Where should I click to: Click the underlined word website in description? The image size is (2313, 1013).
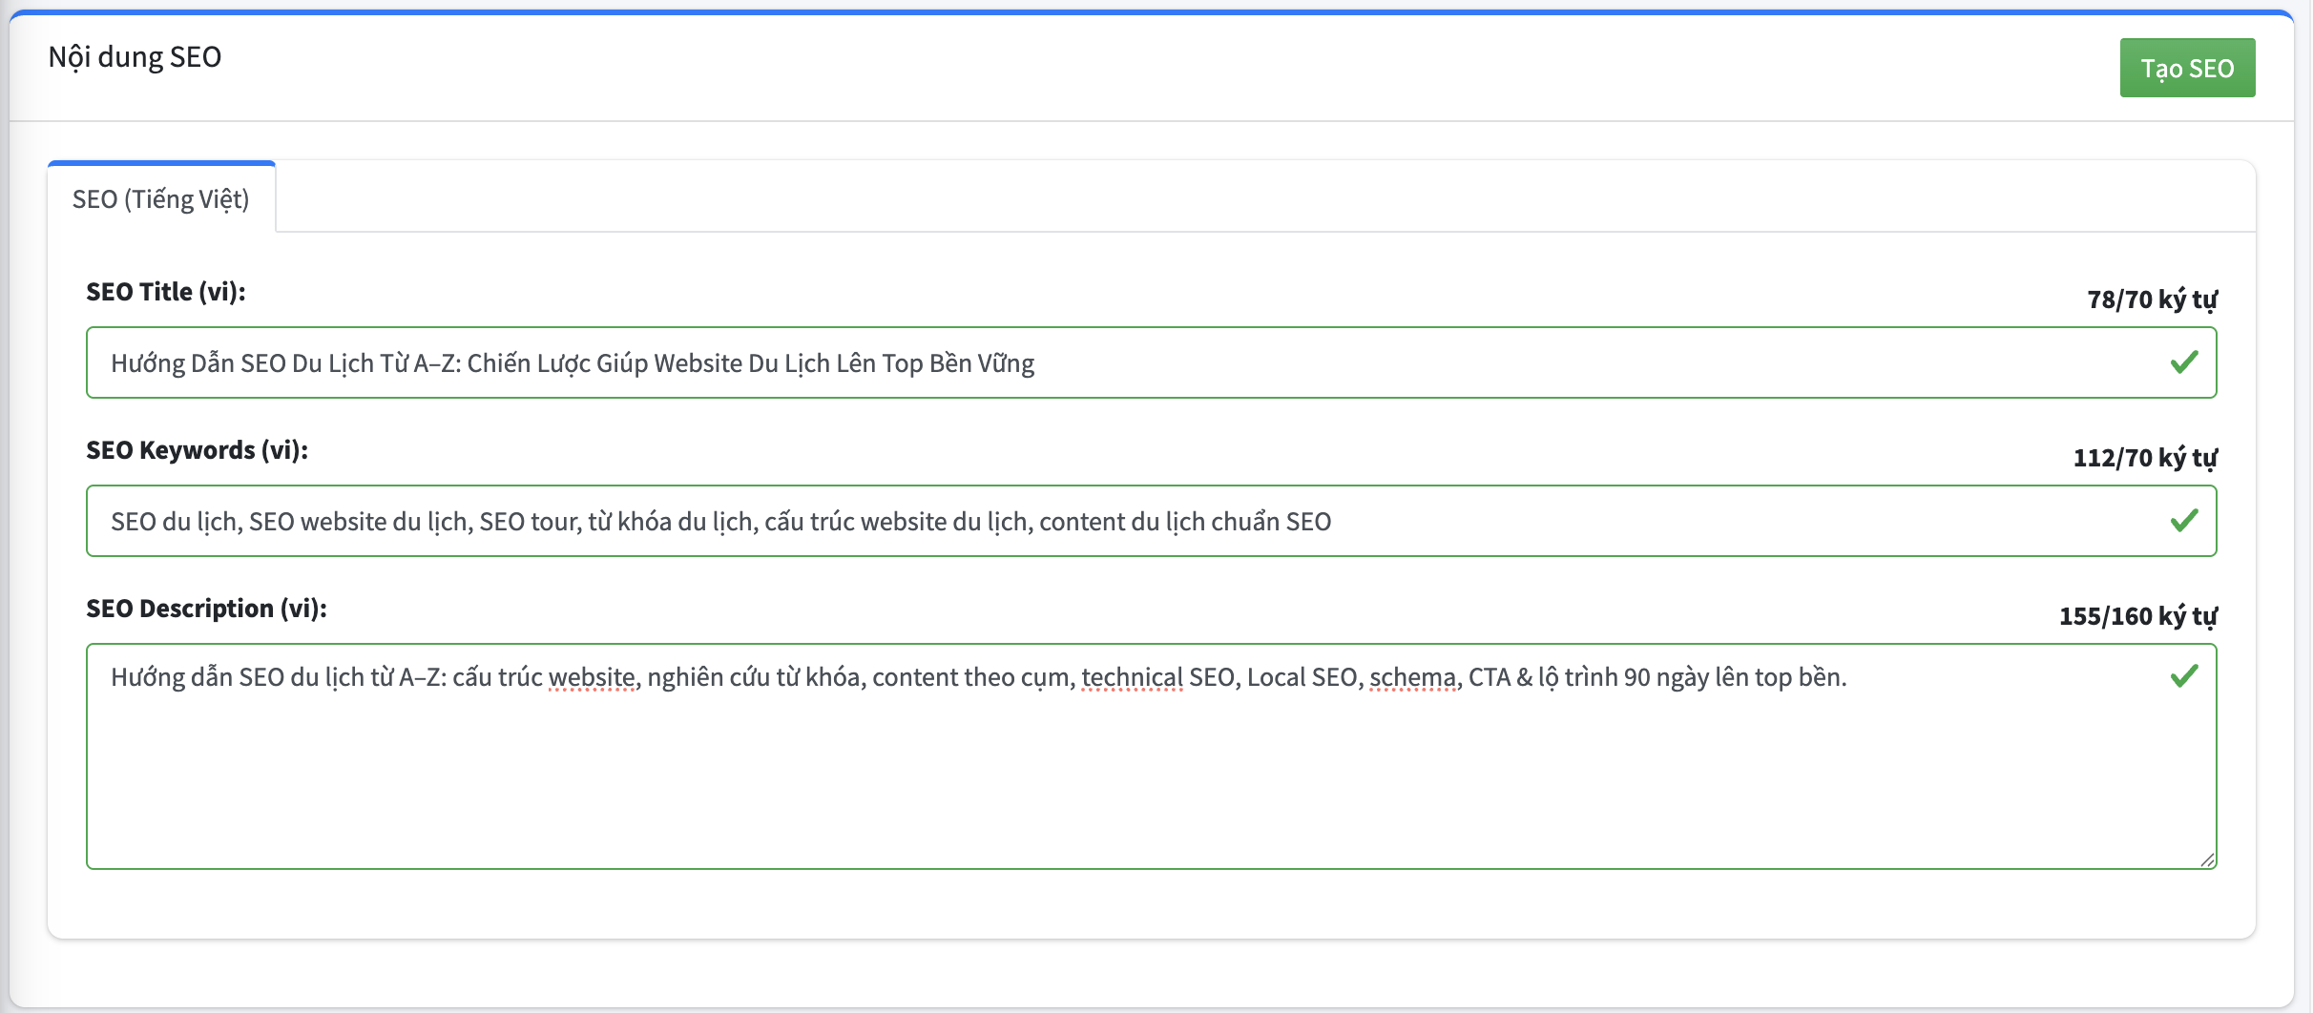click(x=593, y=677)
